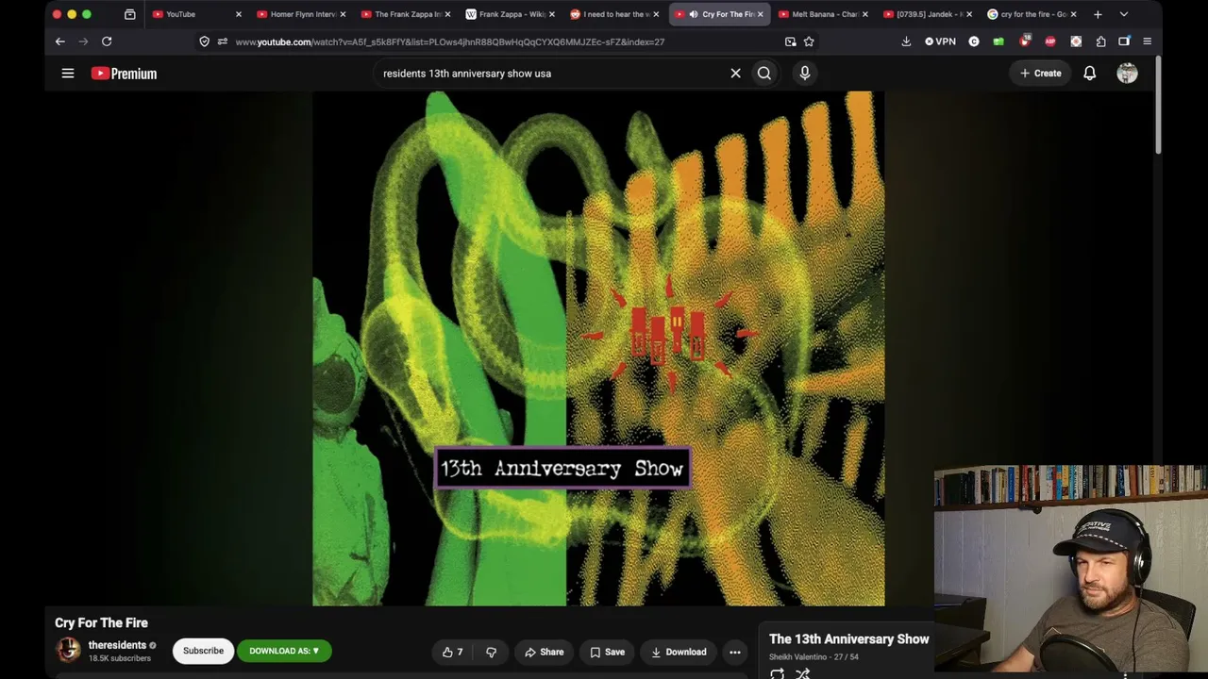The image size is (1208, 679).
Task: Open the ABP ad blocker extension
Action: click(x=1050, y=41)
